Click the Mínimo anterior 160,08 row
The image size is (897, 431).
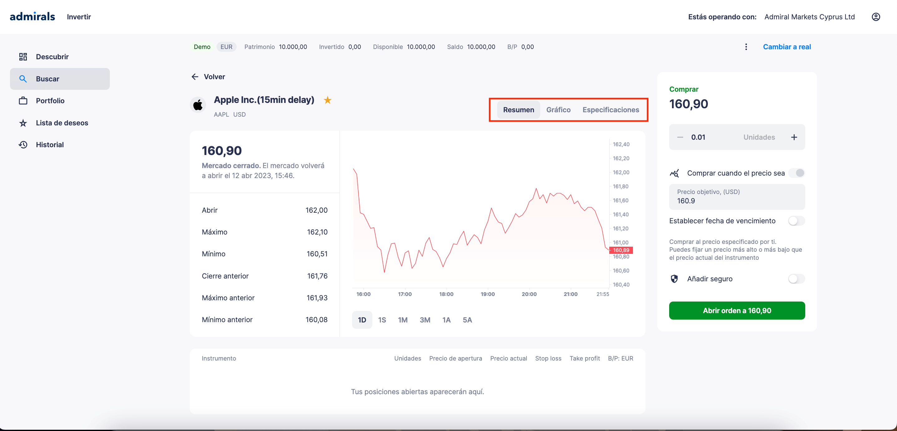(265, 320)
